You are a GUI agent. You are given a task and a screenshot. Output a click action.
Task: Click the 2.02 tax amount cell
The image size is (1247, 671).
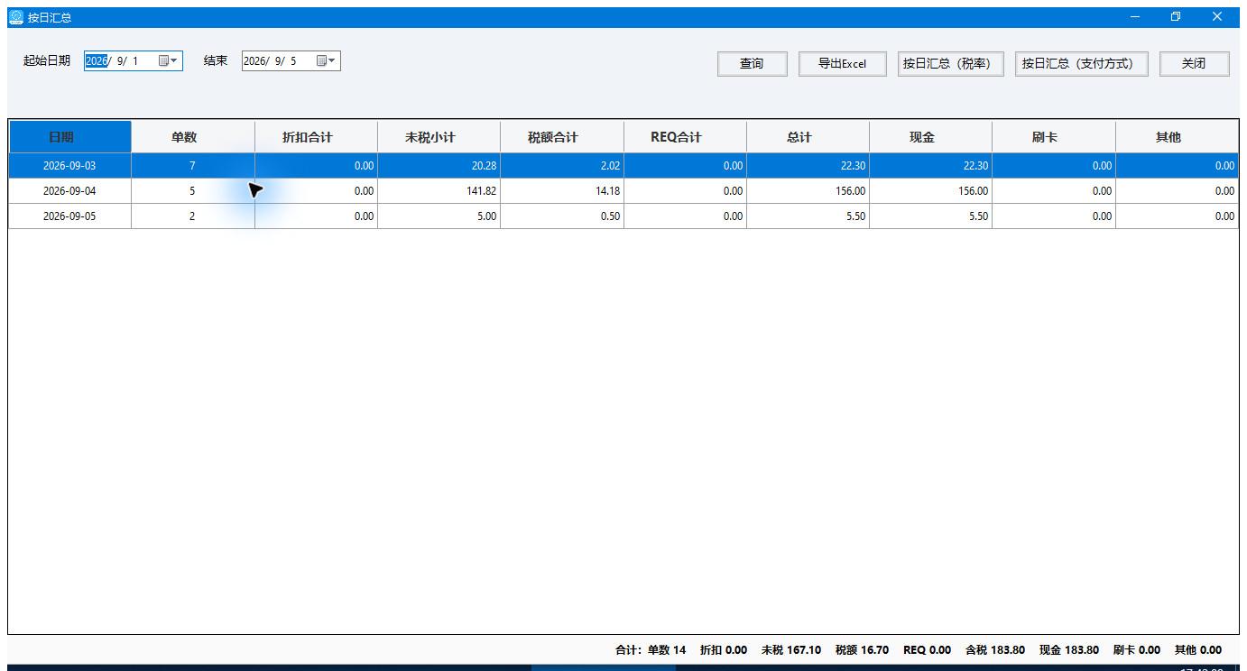click(x=562, y=166)
